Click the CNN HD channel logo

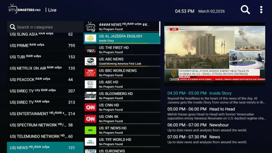(x=90, y=107)
